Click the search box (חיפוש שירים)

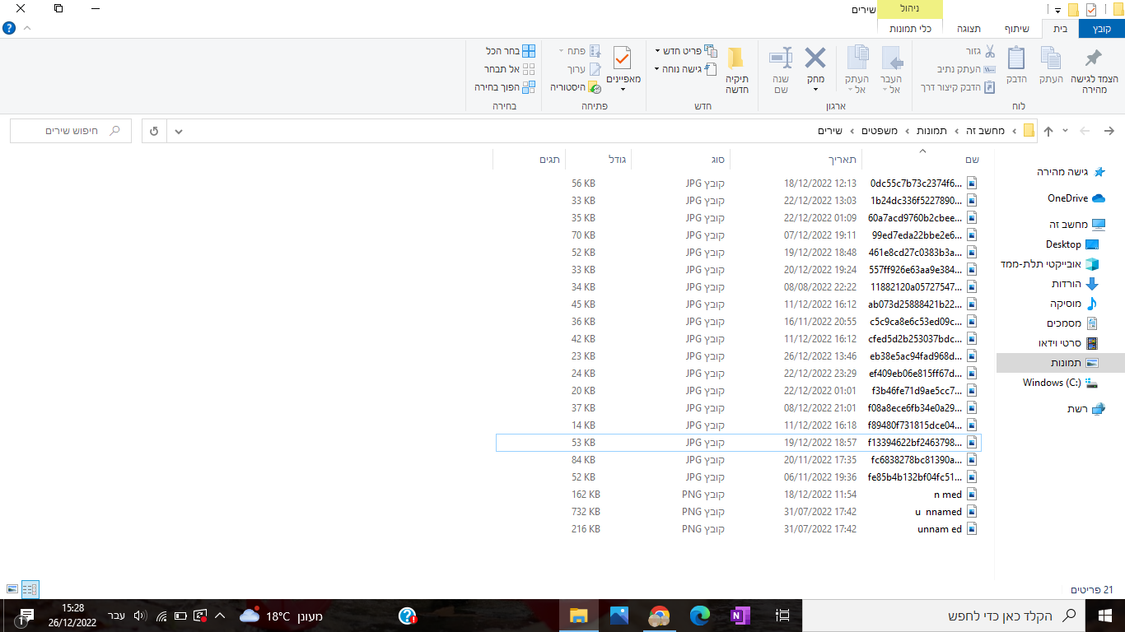(71, 131)
